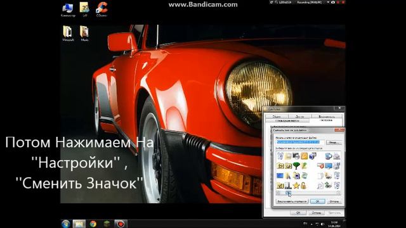The width and height of the screenshot is (406, 228).
Task: Open the Music folder on the desktop
Action: pos(84,33)
